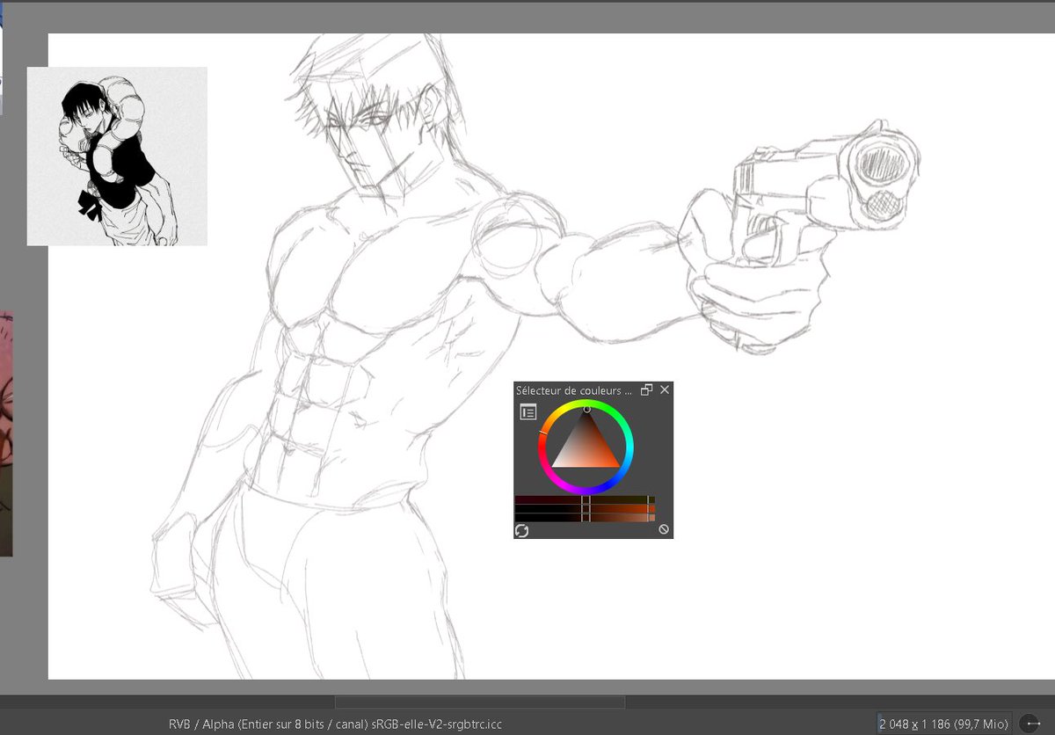This screenshot has height=735, width=1055.
Task: Click the image size label 2 048 x 1 186
Action: coord(943,724)
